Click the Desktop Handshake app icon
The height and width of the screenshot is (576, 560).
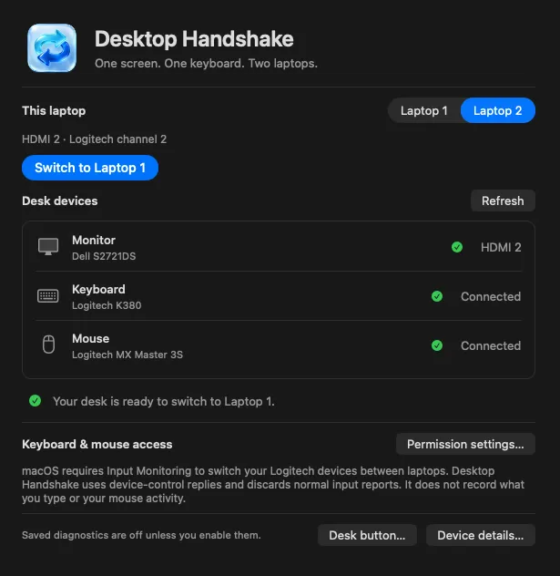tap(52, 47)
